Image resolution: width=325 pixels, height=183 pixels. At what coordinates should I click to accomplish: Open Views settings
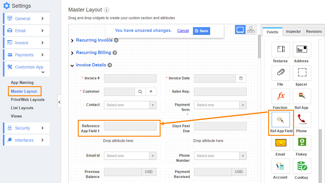[17, 116]
